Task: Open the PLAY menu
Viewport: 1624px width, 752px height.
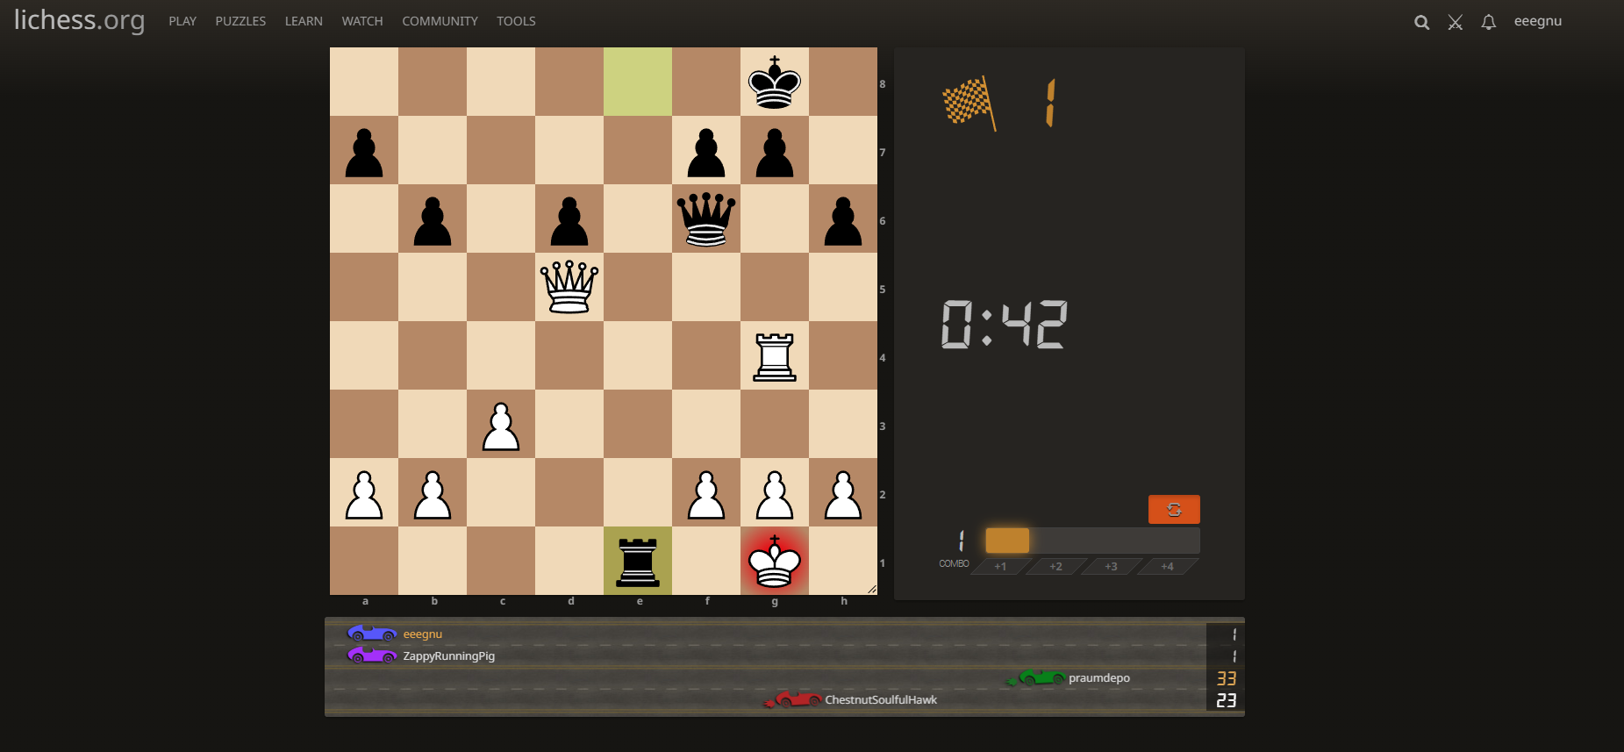Action: pyautogui.click(x=182, y=21)
